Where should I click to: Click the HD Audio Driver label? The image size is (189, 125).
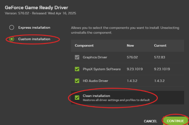click(x=95, y=81)
